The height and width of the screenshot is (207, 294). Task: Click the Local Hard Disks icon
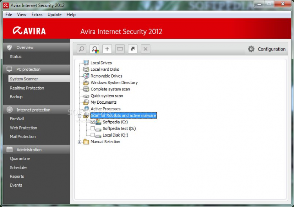[x=86, y=69]
